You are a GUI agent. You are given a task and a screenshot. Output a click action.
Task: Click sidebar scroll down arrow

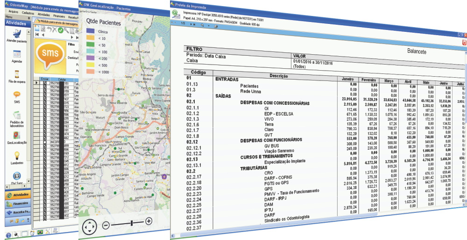tap(29, 181)
